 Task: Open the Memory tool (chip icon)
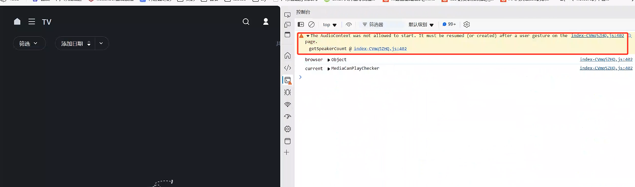tap(288, 129)
